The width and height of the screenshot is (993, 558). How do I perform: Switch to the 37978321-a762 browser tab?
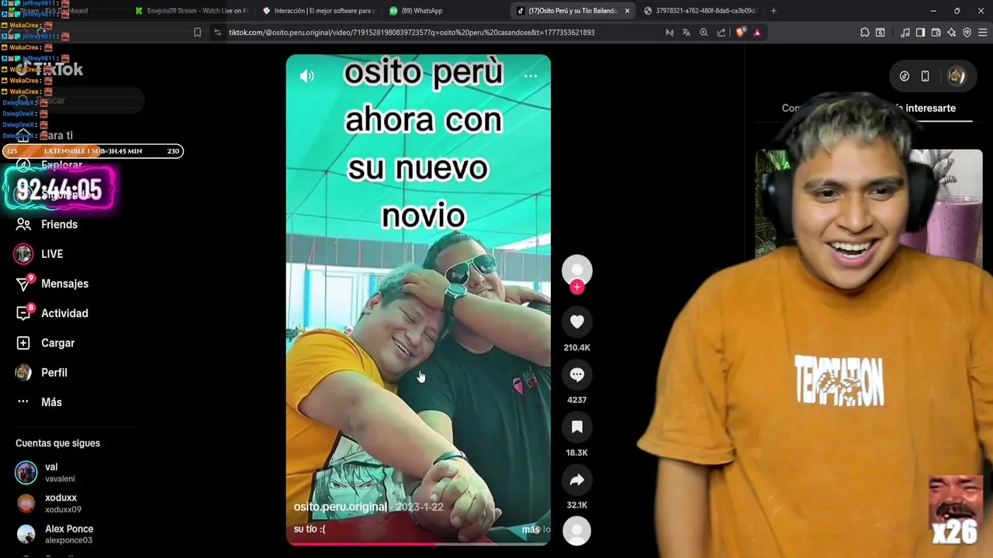point(700,11)
